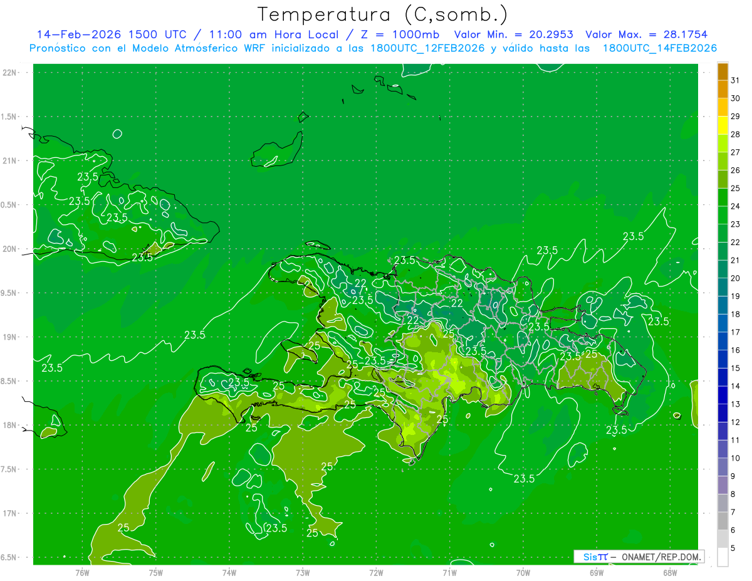Click the legend value "11"
Screen dimensions: 752x581
pyautogui.click(x=735, y=440)
